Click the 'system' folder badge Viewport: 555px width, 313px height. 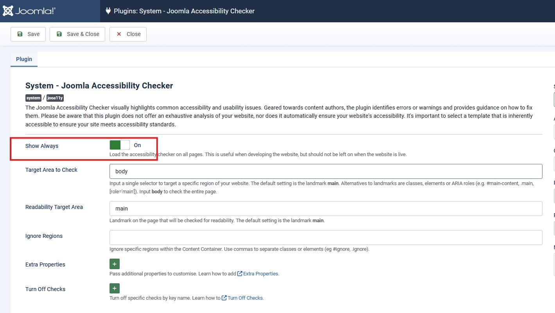click(34, 98)
